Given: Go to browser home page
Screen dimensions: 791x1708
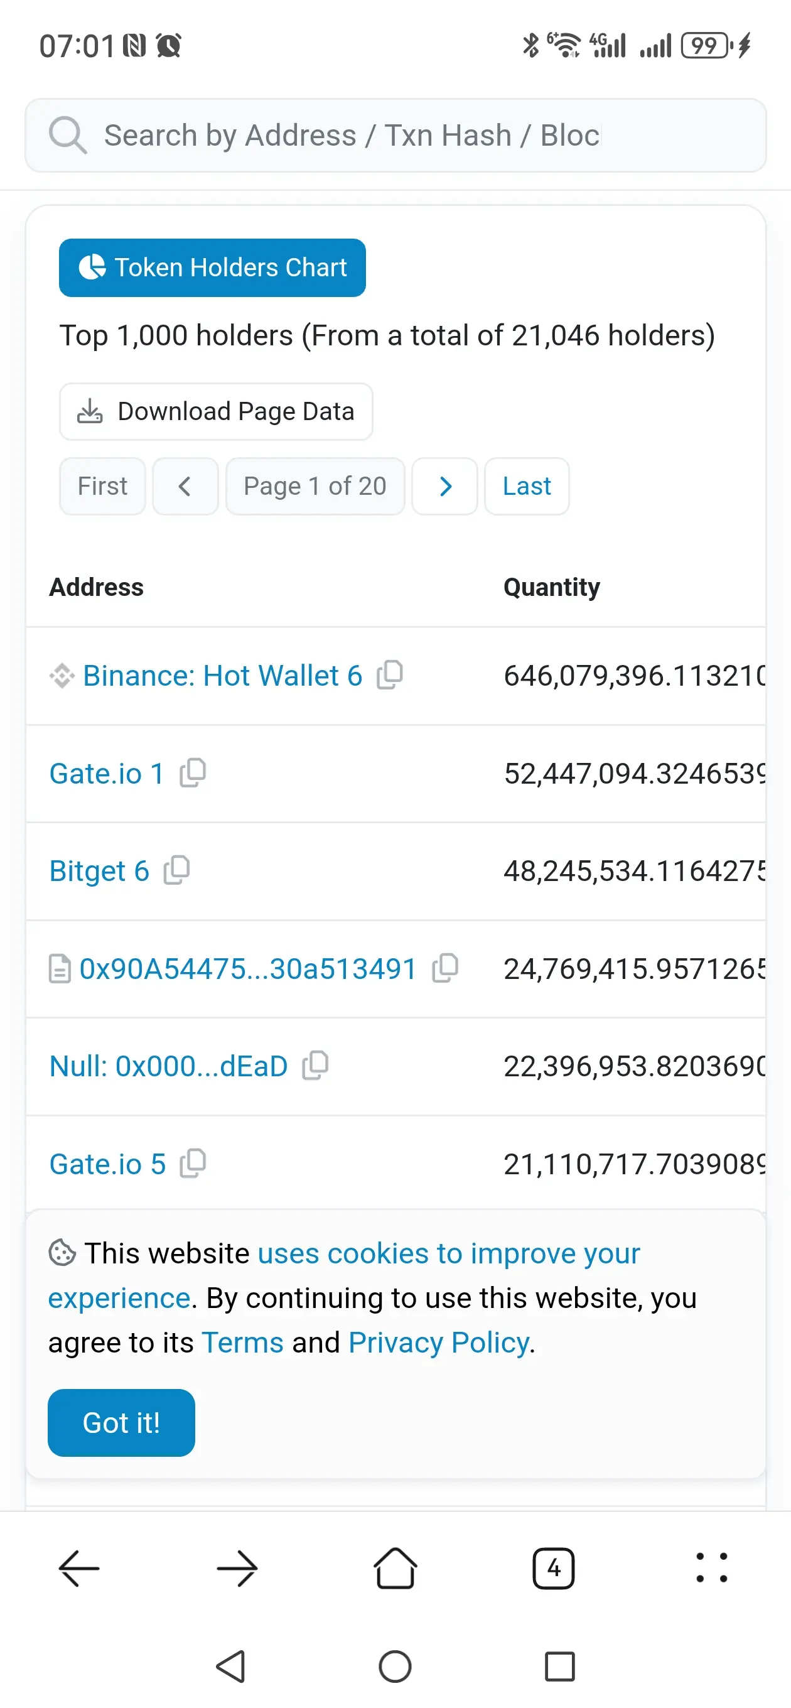Looking at the screenshot, I should point(395,1569).
